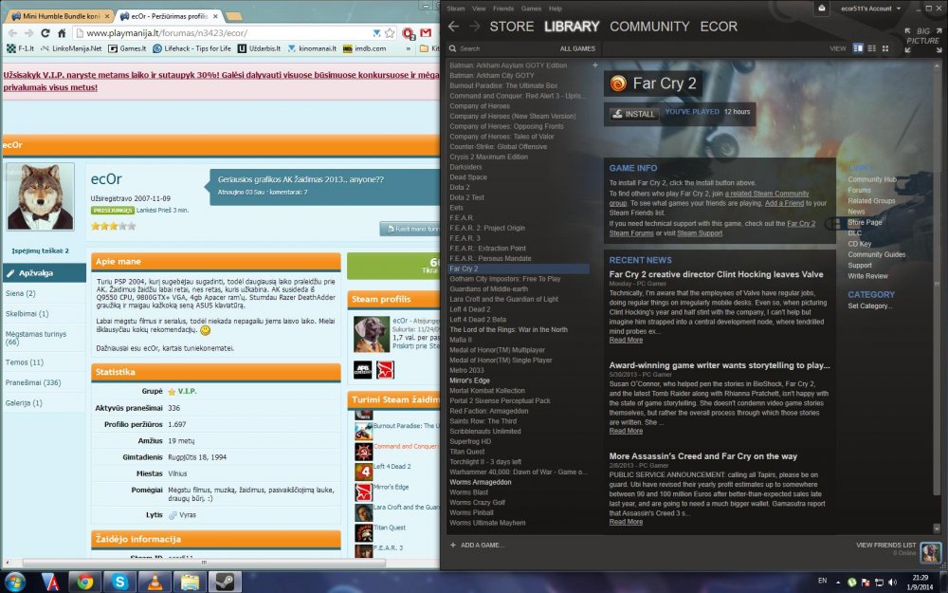This screenshot has height=593, width=948.
Task: Click the Steam library search field
Action: coord(502,48)
